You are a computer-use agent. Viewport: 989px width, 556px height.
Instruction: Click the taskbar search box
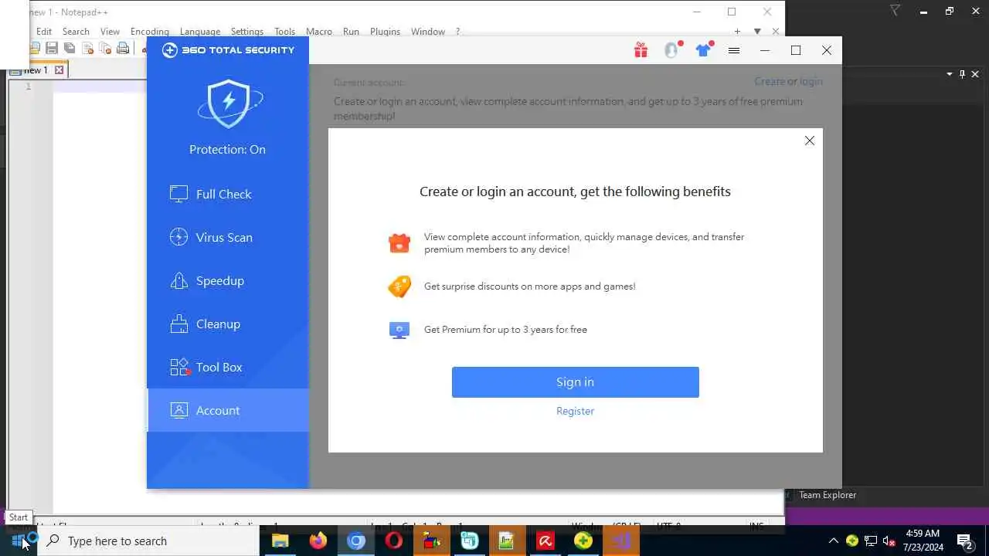[148, 541]
